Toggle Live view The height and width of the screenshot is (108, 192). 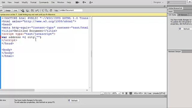pos(15,10)
